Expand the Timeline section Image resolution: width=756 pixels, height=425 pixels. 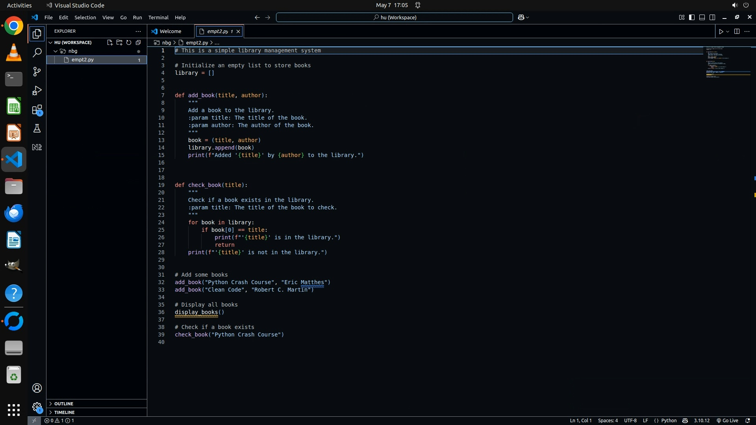64,412
